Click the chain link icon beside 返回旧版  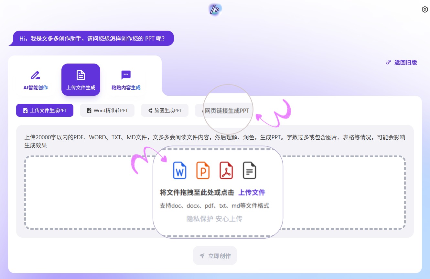tap(388, 62)
